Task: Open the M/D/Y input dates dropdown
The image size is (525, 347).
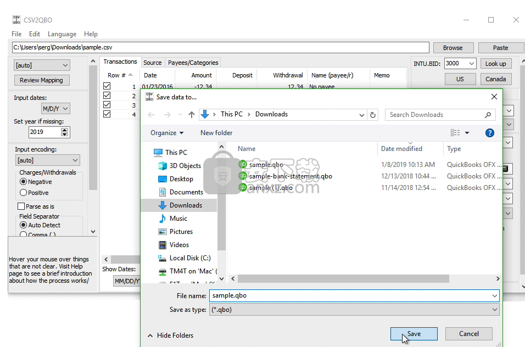Action: click(55, 108)
